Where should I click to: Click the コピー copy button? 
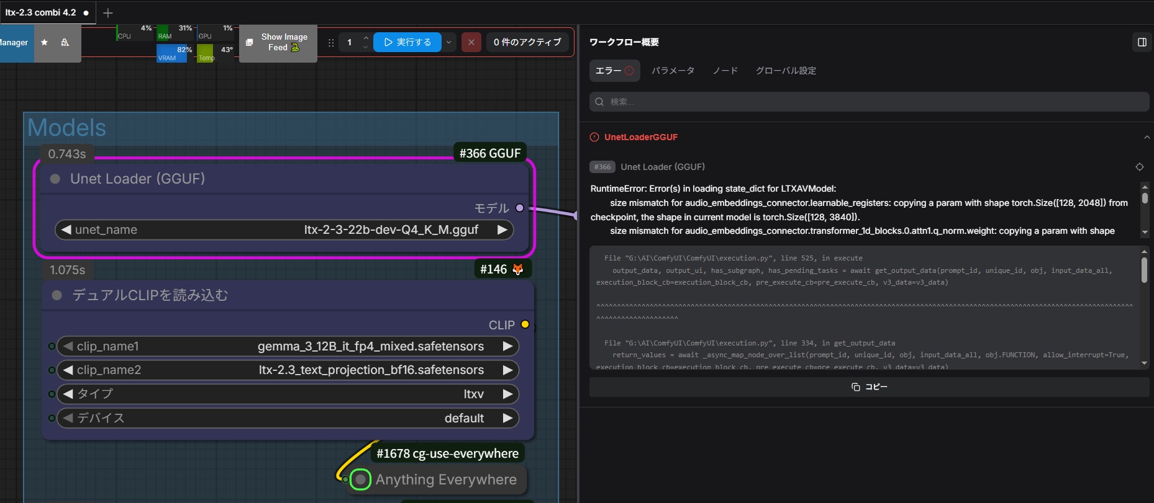(869, 387)
